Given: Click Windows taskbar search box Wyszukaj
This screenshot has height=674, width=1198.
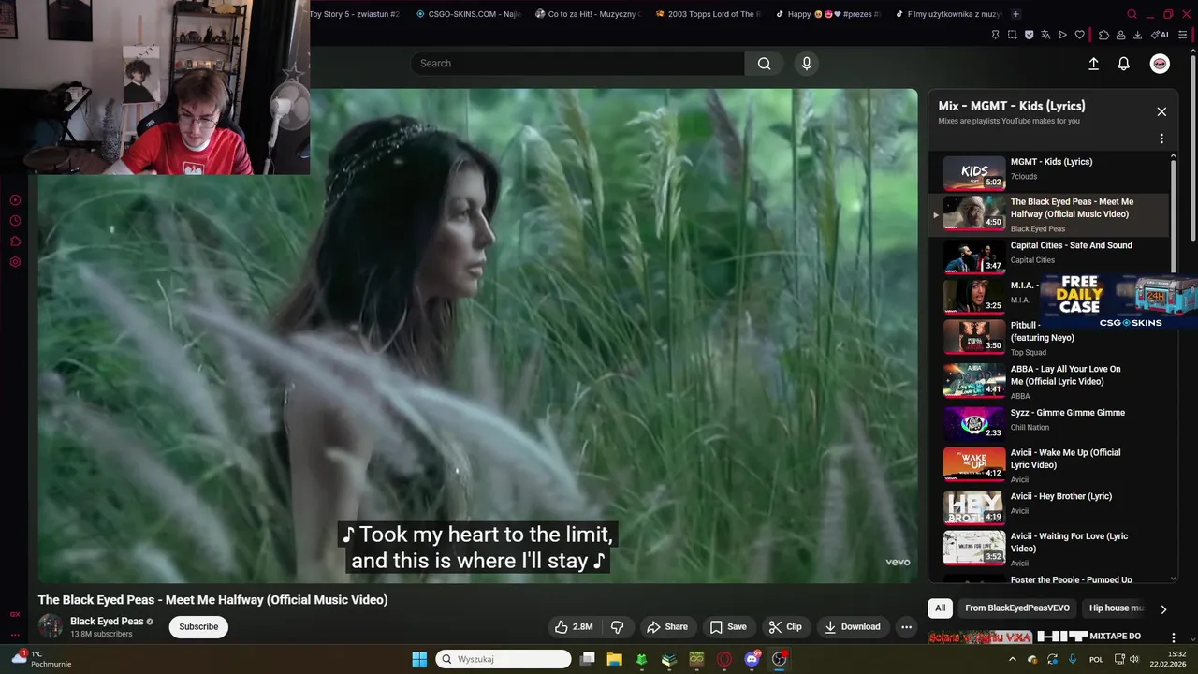Looking at the screenshot, I should (504, 659).
